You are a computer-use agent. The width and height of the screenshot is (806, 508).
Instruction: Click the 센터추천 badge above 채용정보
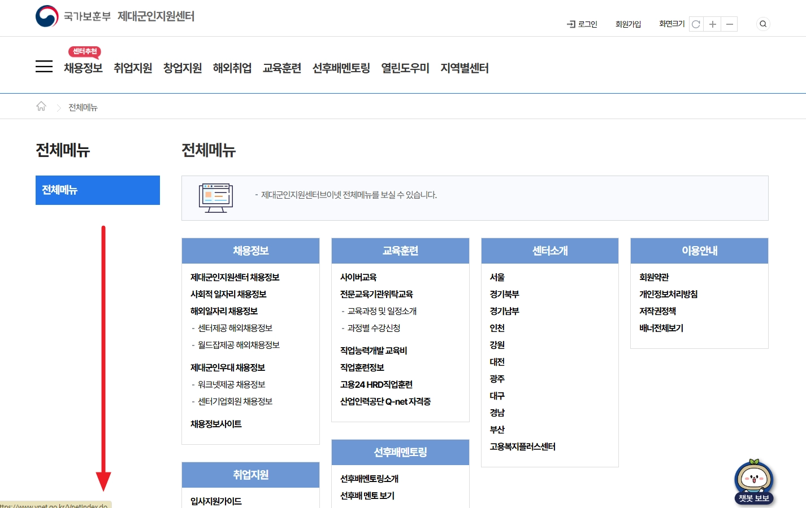coord(84,52)
